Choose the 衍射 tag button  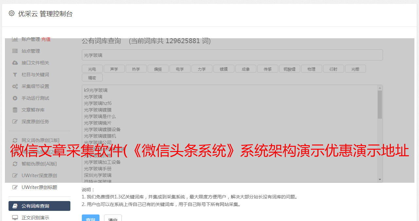333,69
